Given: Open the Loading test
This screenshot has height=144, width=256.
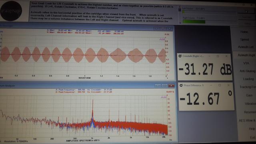Looking at the screenshot, I should [248, 79].
